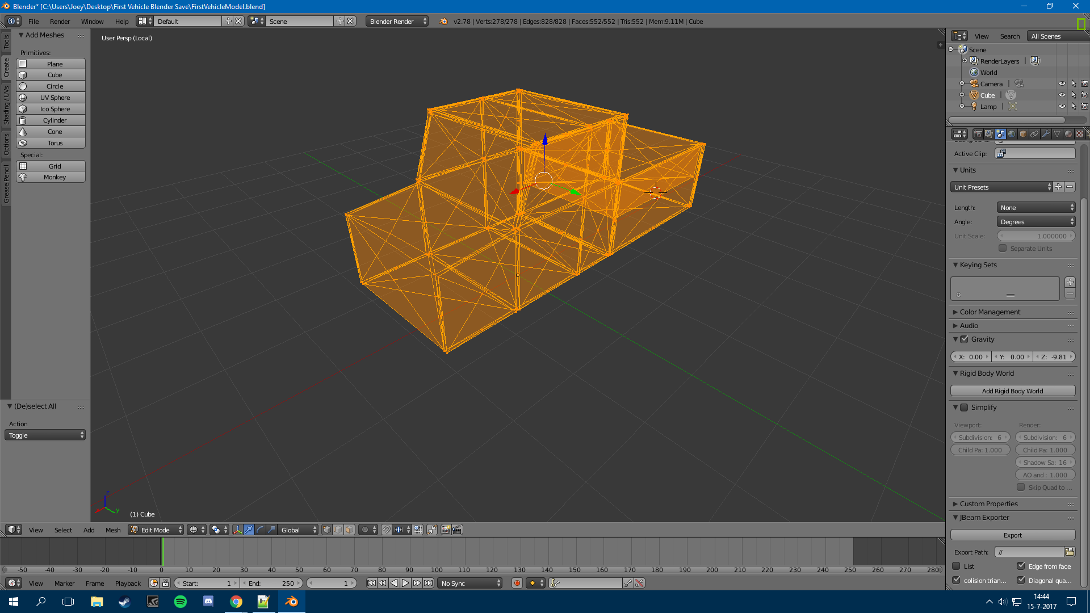Open Texture properties tab with checker icon

pos(1080,134)
